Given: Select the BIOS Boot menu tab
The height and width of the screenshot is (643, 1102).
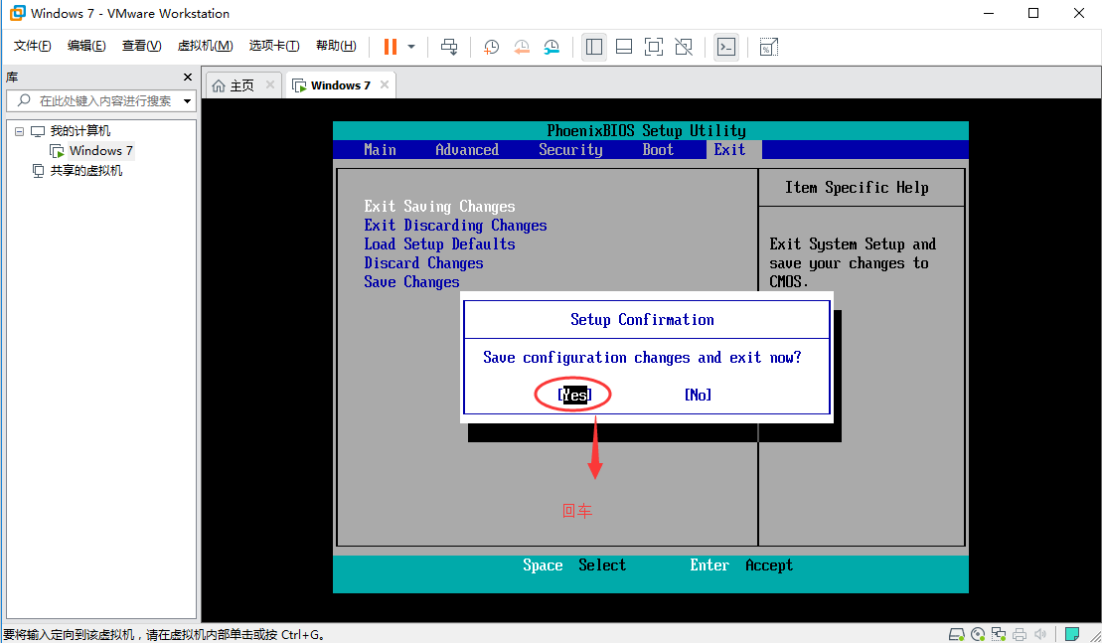Looking at the screenshot, I should 658,150.
